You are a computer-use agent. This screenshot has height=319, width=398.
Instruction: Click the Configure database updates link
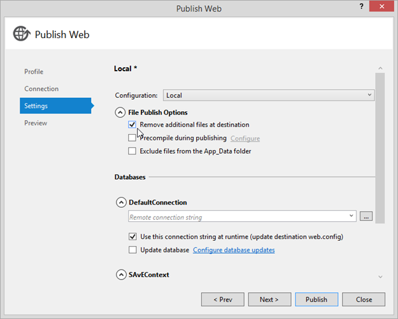pos(234,250)
